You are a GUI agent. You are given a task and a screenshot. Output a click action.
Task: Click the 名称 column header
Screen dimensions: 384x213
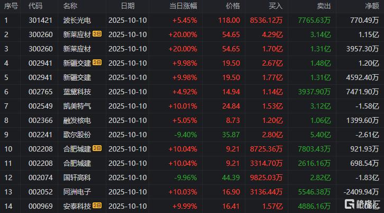(70, 6)
